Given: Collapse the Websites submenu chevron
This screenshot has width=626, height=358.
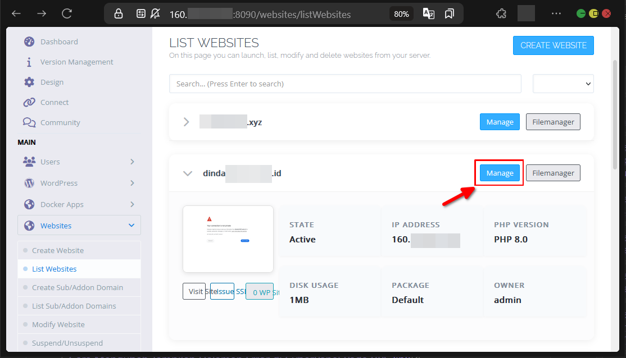Looking at the screenshot, I should pos(131,225).
